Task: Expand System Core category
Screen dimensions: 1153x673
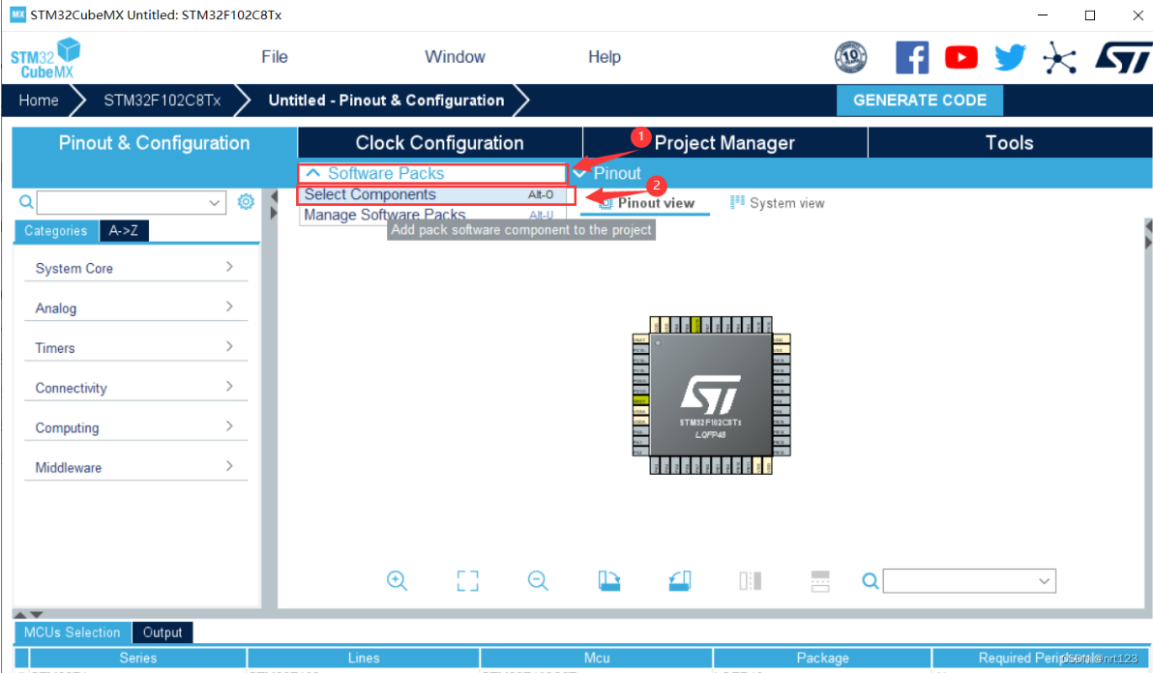Action: click(135, 268)
